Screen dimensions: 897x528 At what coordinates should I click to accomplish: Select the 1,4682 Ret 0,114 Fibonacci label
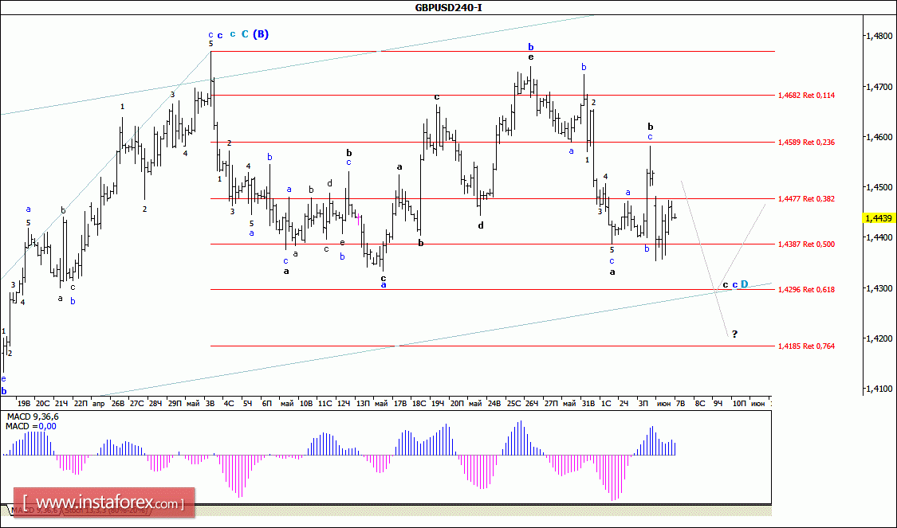tap(805, 96)
